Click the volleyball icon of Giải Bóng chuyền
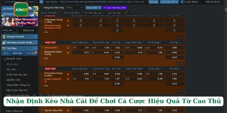 pos(4,43)
